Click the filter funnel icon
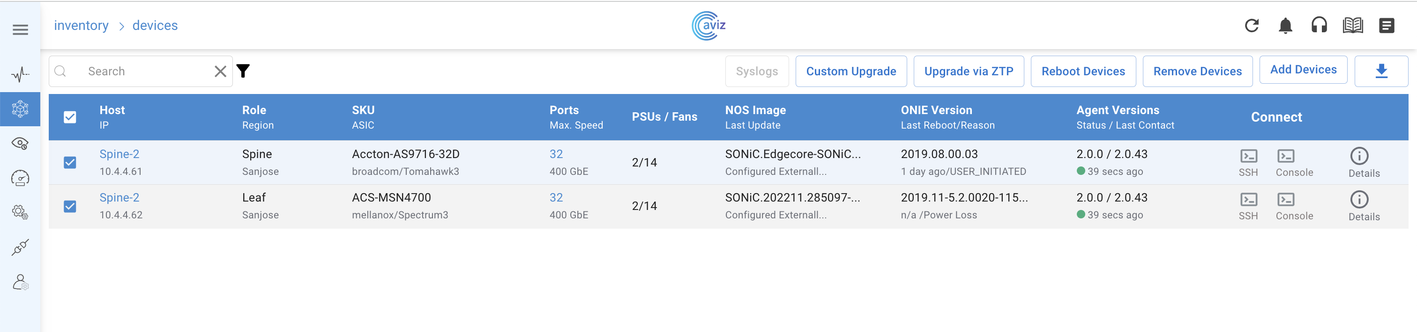Screen dimensions: 1417x332 pos(243,71)
